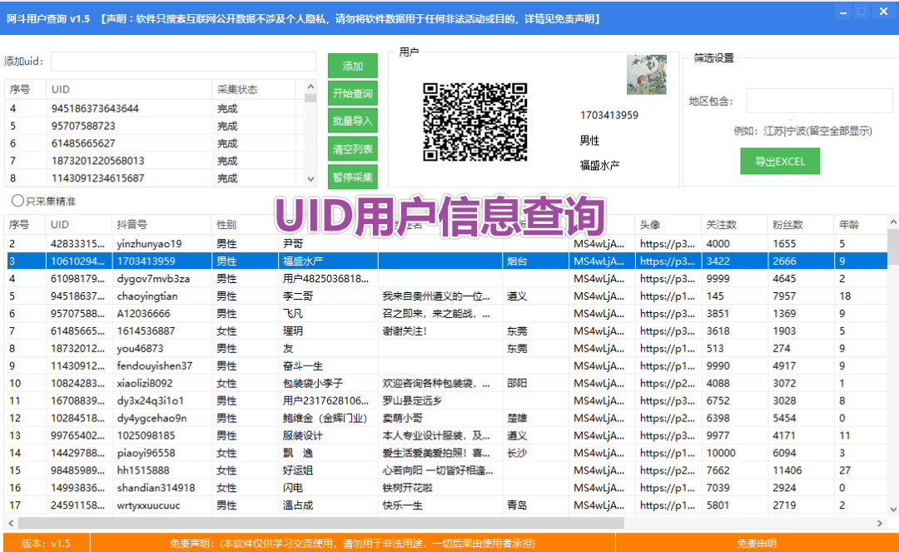Sort by the 粉丝数 column header

[x=801, y=225]
